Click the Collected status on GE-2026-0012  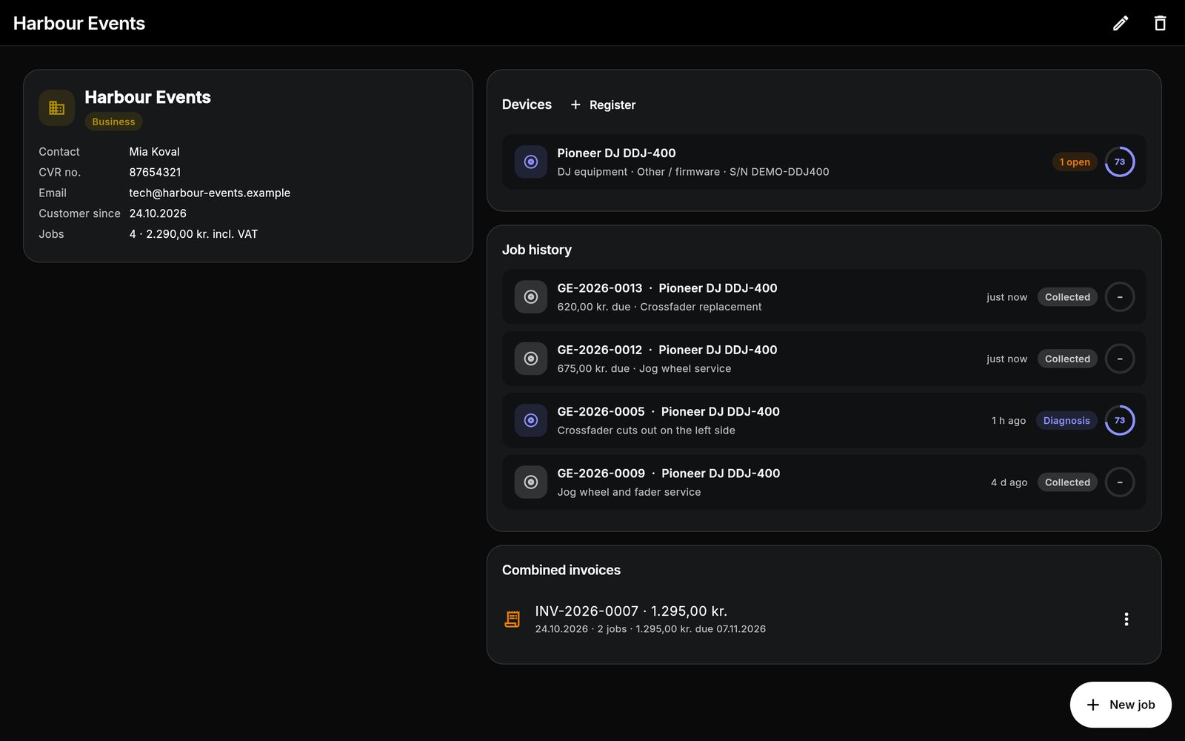click(1067, 359)
